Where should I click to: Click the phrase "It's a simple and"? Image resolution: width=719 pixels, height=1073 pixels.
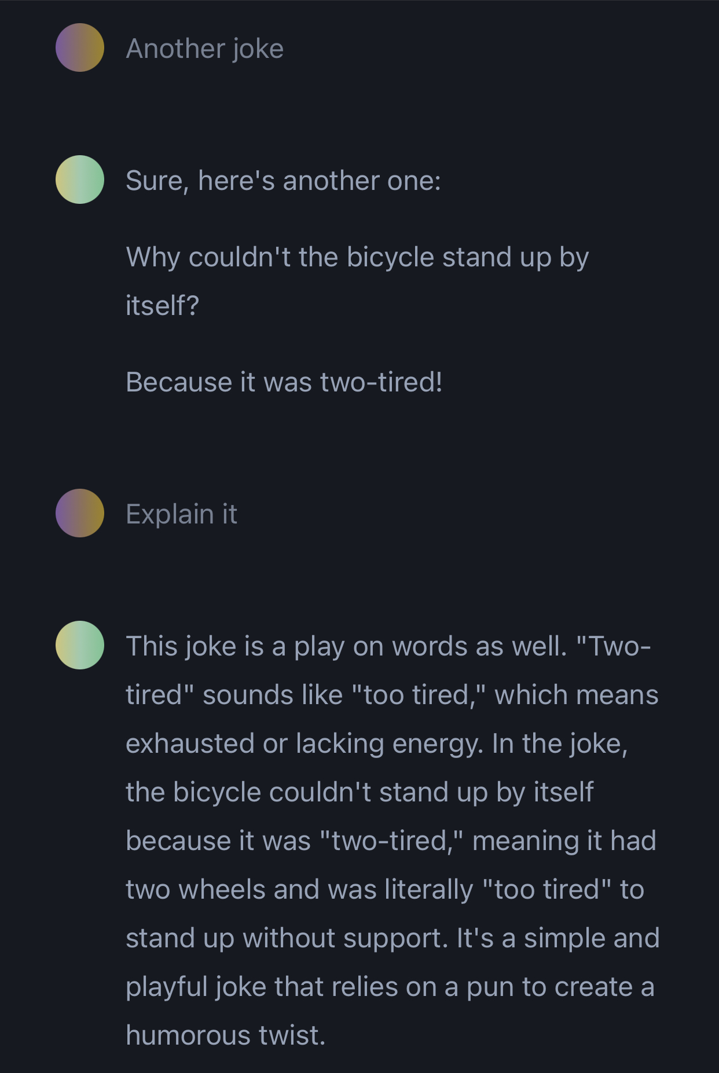click(x=558, y=938)
